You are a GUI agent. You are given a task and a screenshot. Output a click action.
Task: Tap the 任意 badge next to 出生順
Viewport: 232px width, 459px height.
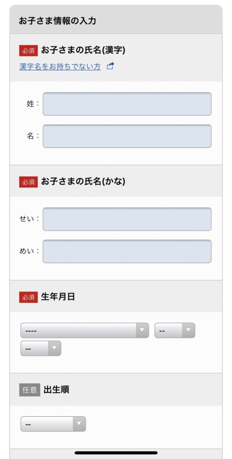pyautogui.click(x=30, y=390)
